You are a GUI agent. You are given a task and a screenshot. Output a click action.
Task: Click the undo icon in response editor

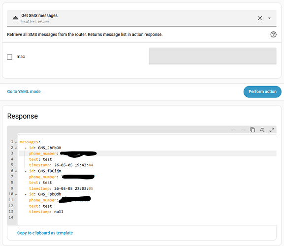coord(234,130)
